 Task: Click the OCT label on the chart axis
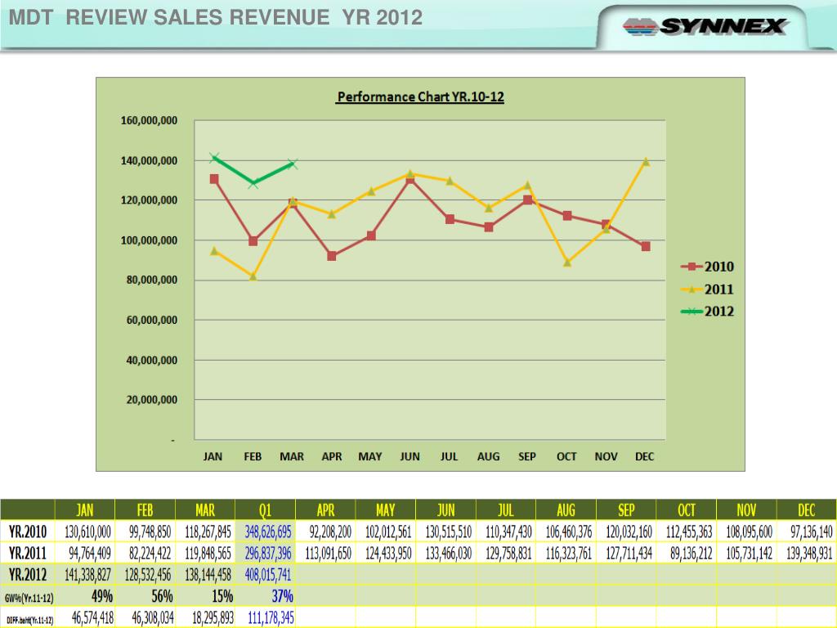[566, 456]
